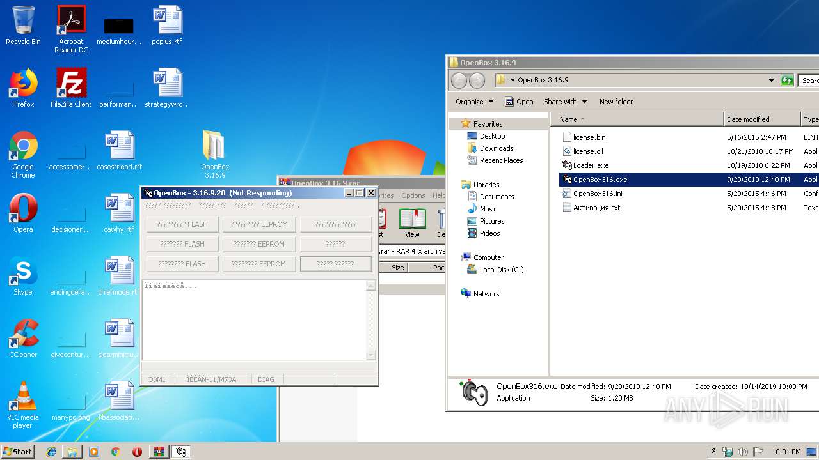Launch CCleaner from the desktop
The width and height of the screenshot is (819, 460).
click(23, 339)
